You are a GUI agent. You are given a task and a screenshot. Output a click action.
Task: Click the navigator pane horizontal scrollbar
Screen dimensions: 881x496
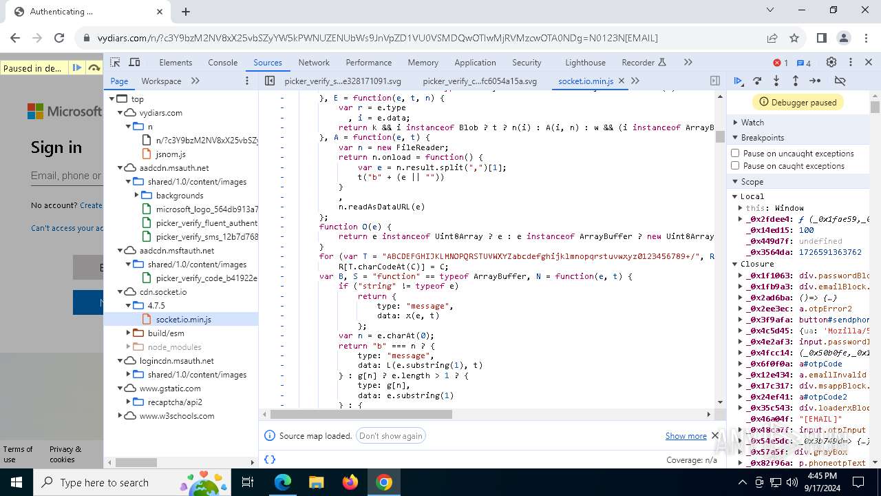pyautogui.click(x=136, y=463)
